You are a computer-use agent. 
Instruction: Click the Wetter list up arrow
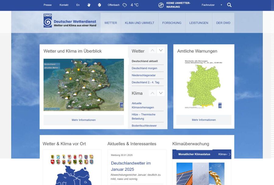coord(153,50)
